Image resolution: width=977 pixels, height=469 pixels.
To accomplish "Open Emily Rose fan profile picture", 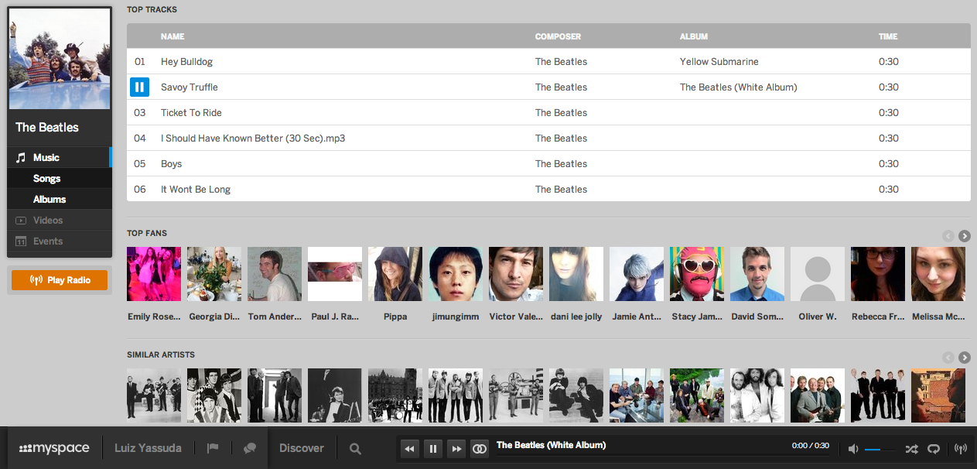I will pyautogui.click(x=154, y=274).
